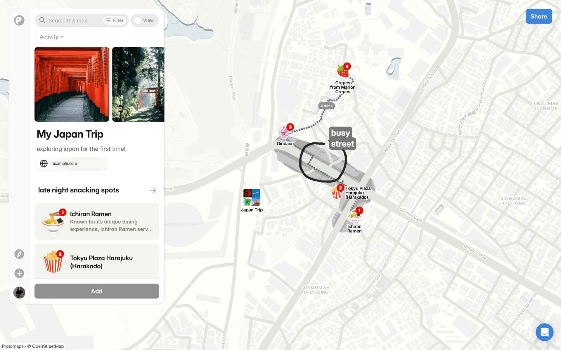Viewport: 561px width, 350px height.
Task: Open the chat support bubble
Action: click(x=544, y=332)
